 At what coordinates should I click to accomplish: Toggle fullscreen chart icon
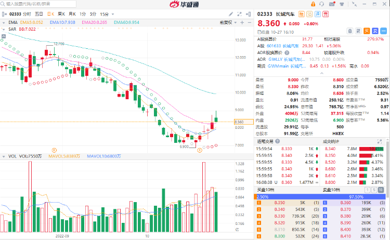click(239, 14)
